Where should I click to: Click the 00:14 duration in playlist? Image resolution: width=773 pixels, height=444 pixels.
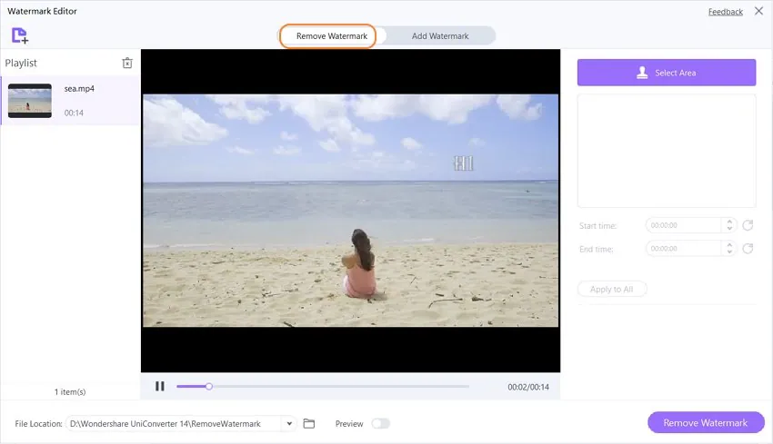[x=74, y=113]
